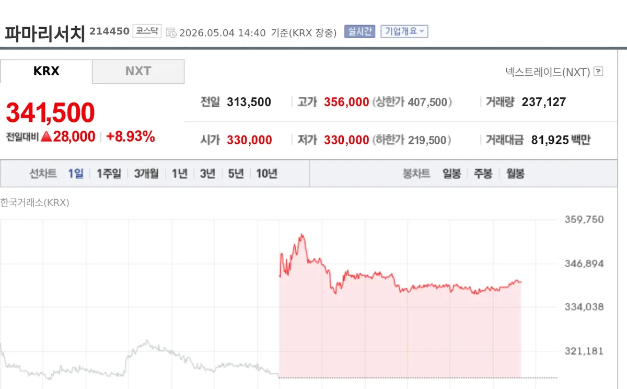Open the 월봉 monthly candle chart
Screen dimensions: 627x389
(x=515, y=174)
